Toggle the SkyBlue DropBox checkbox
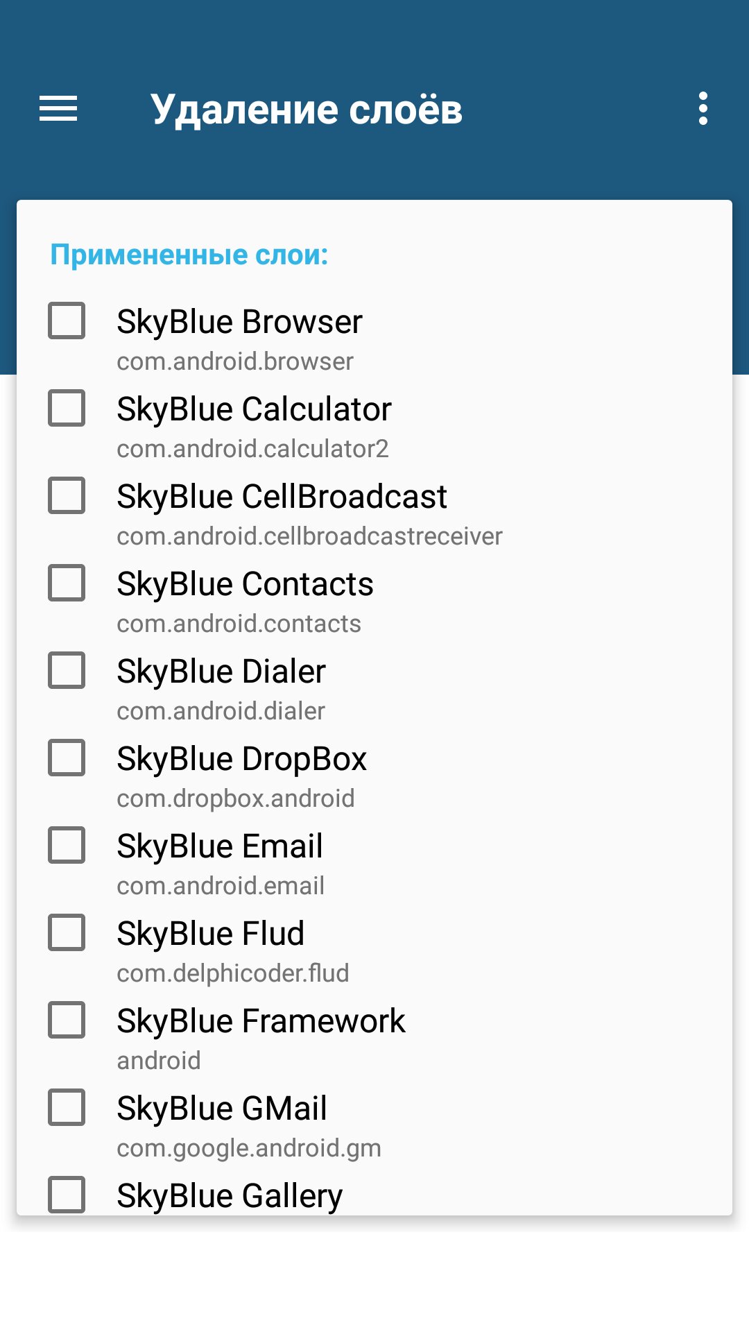 click(67, 758)
